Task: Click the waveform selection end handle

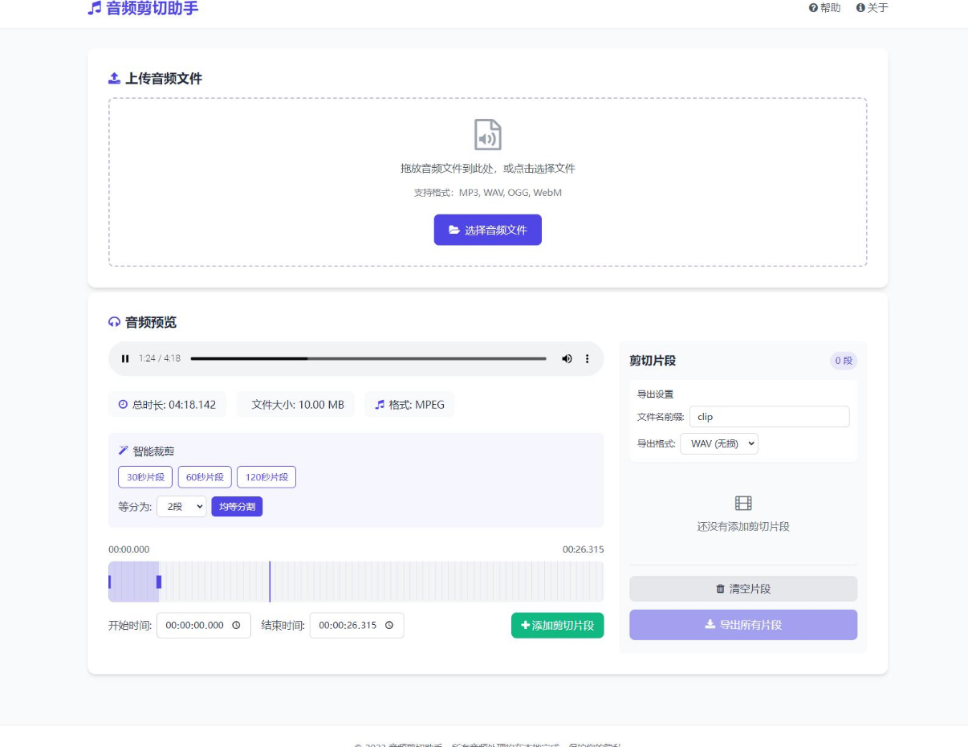Action: [x=159, y=582]
